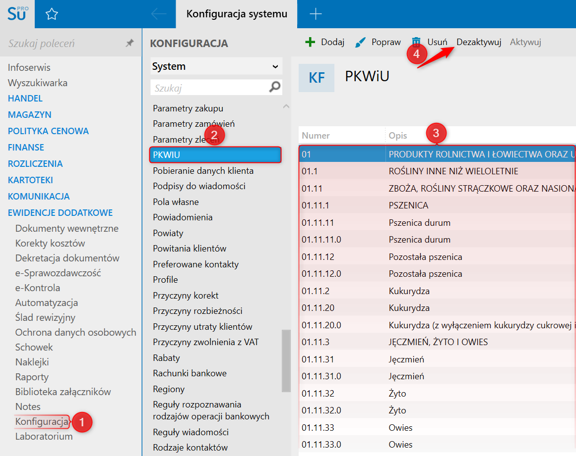The image size is (576, 456).
Task: Open Biblioteka załączników
Action: [63, 392]
